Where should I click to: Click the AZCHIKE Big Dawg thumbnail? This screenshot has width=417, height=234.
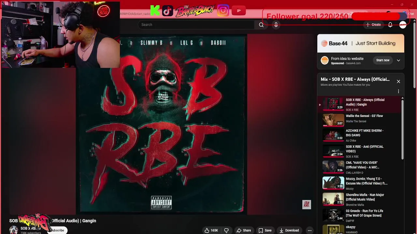coord(333,136)
